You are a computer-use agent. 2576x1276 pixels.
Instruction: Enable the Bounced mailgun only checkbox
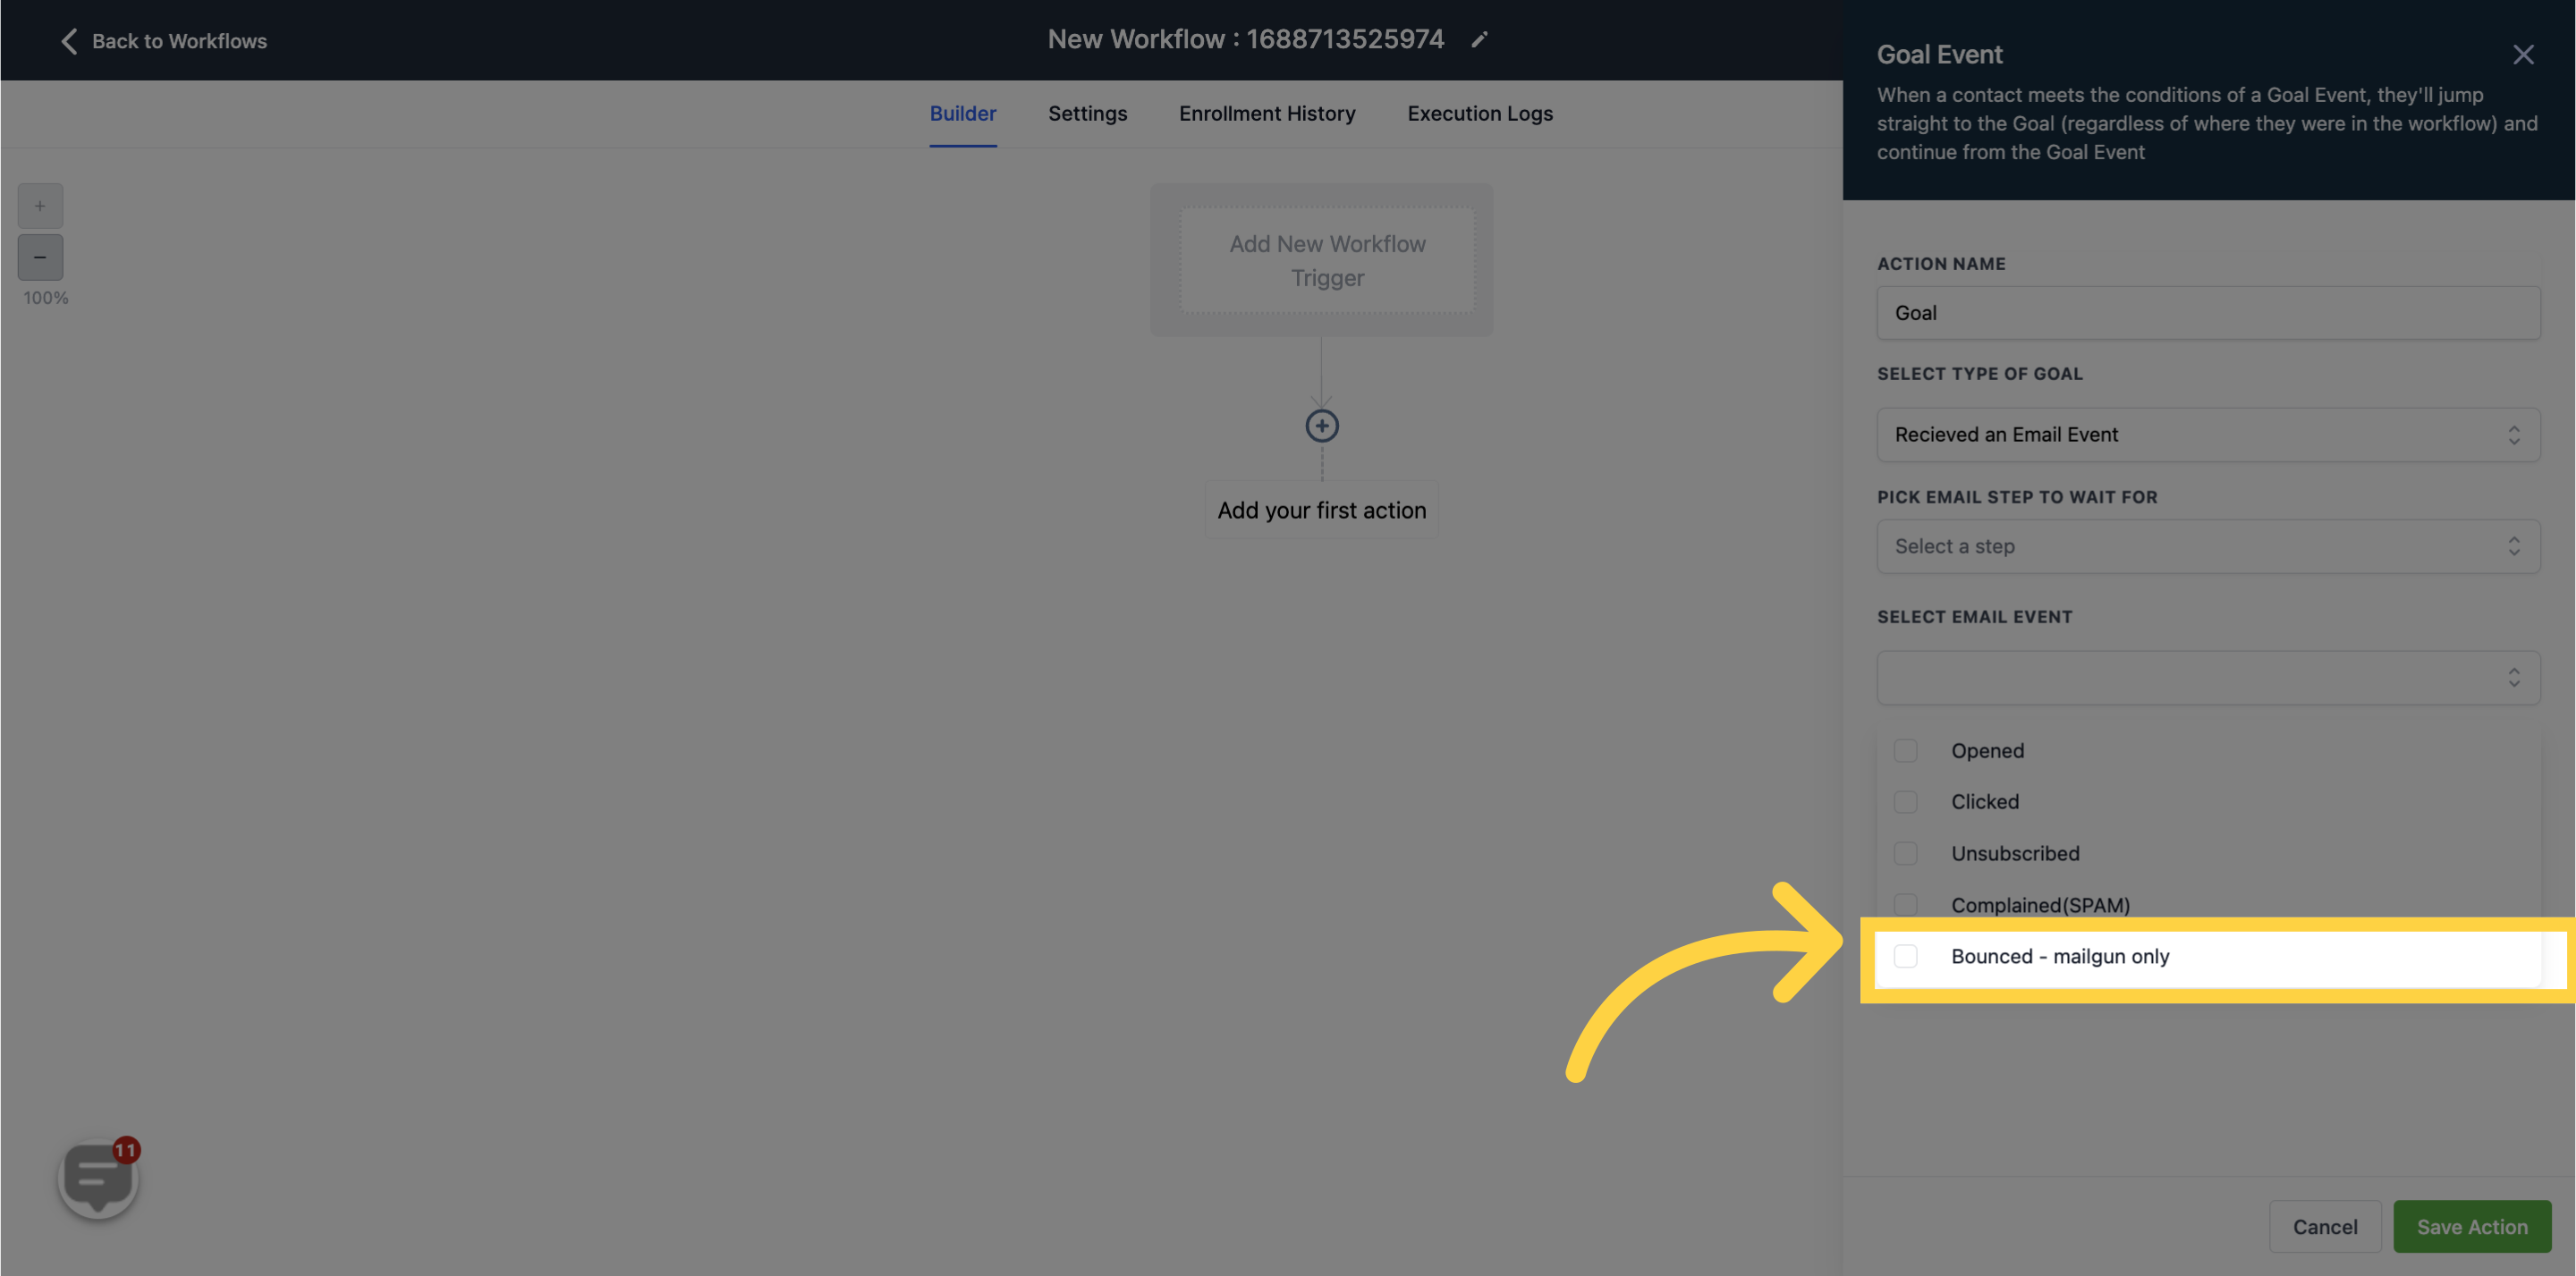click(1904, 956)
